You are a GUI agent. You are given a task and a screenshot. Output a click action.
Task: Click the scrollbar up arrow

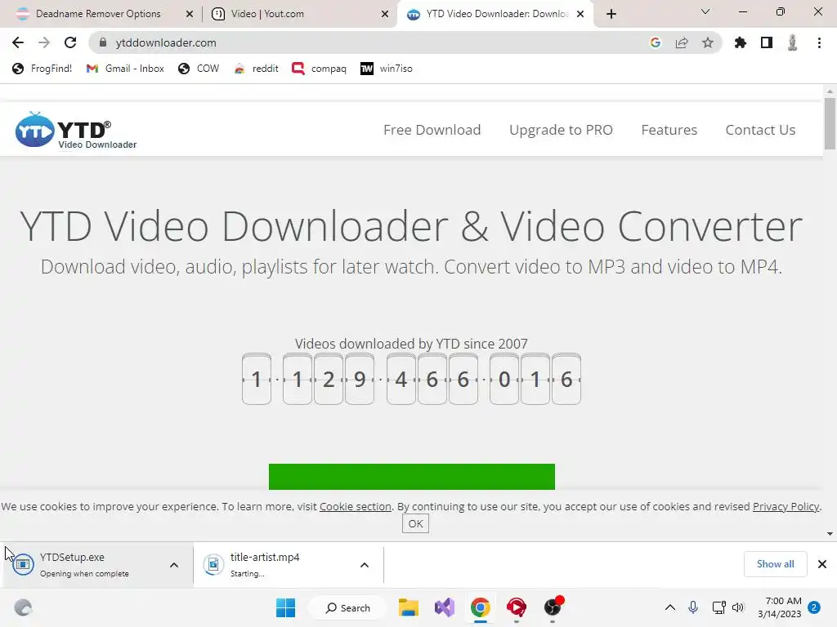pos(830,91)
